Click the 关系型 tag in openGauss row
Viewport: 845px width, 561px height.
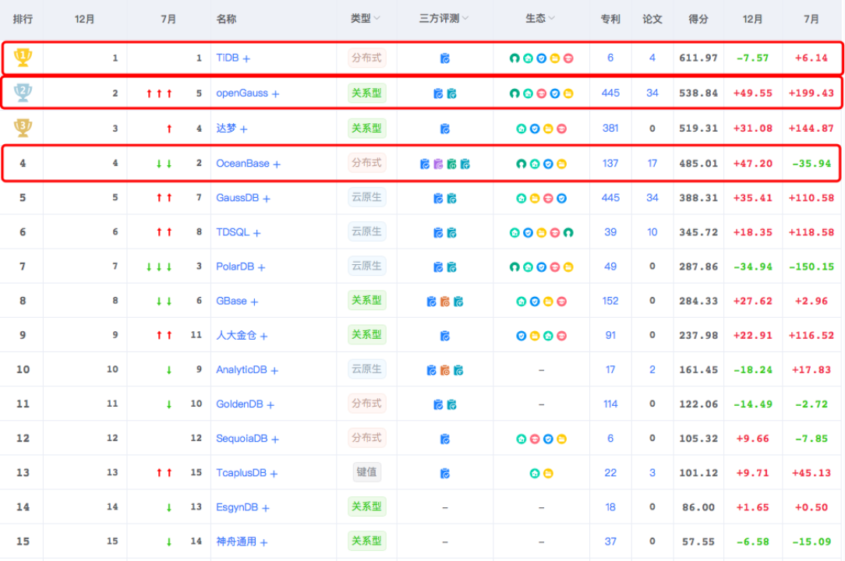pos(366,93)
